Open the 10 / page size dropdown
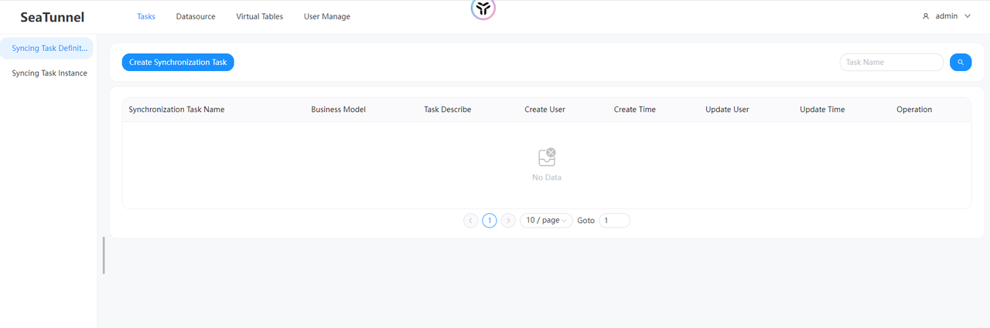 click(546, 221)
